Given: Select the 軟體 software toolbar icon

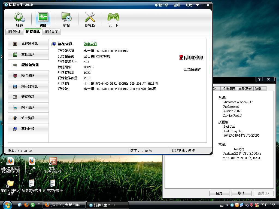Looking at the screenshot, I should coord(66,19).
